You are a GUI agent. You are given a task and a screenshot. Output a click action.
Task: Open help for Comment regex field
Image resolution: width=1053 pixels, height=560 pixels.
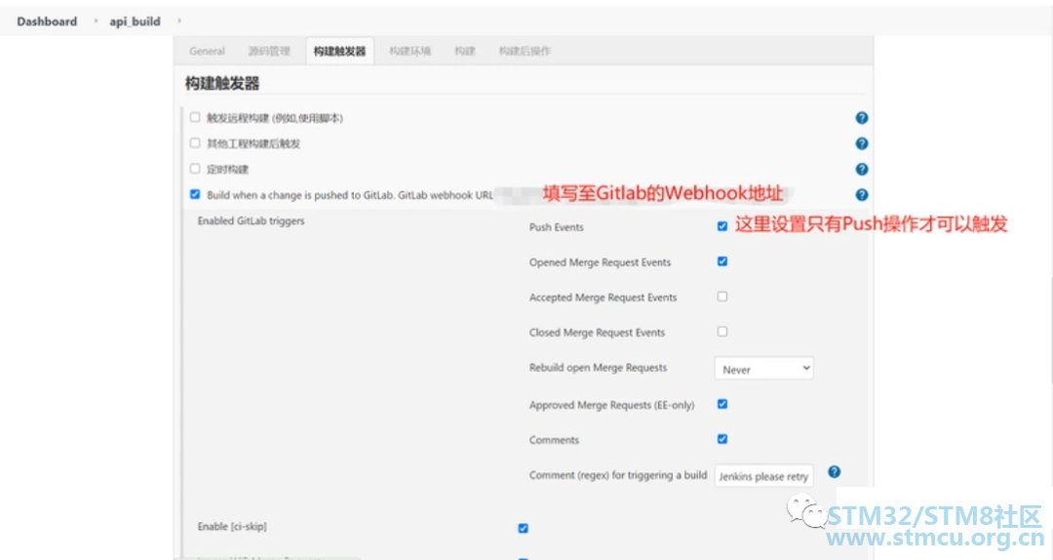tap(834, 472)
